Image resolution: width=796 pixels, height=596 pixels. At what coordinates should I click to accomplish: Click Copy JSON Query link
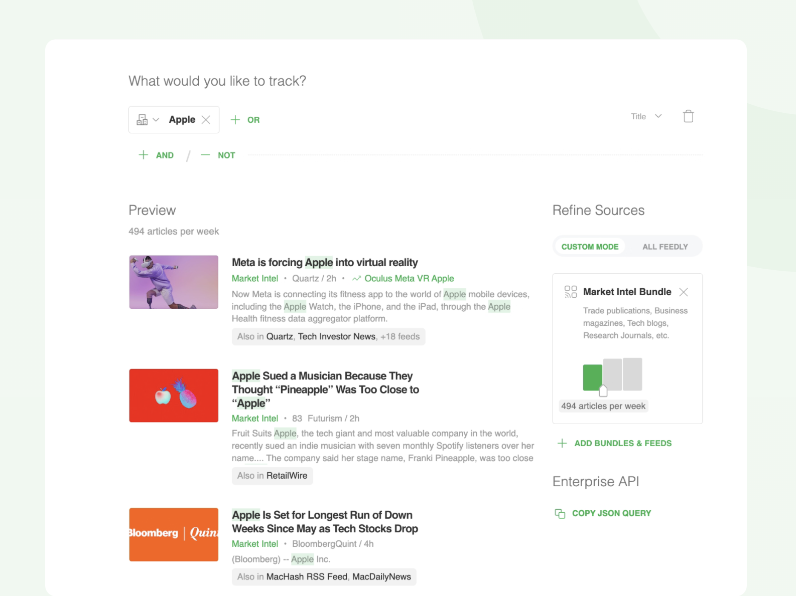pyautogui.click(x=611, y=513)
